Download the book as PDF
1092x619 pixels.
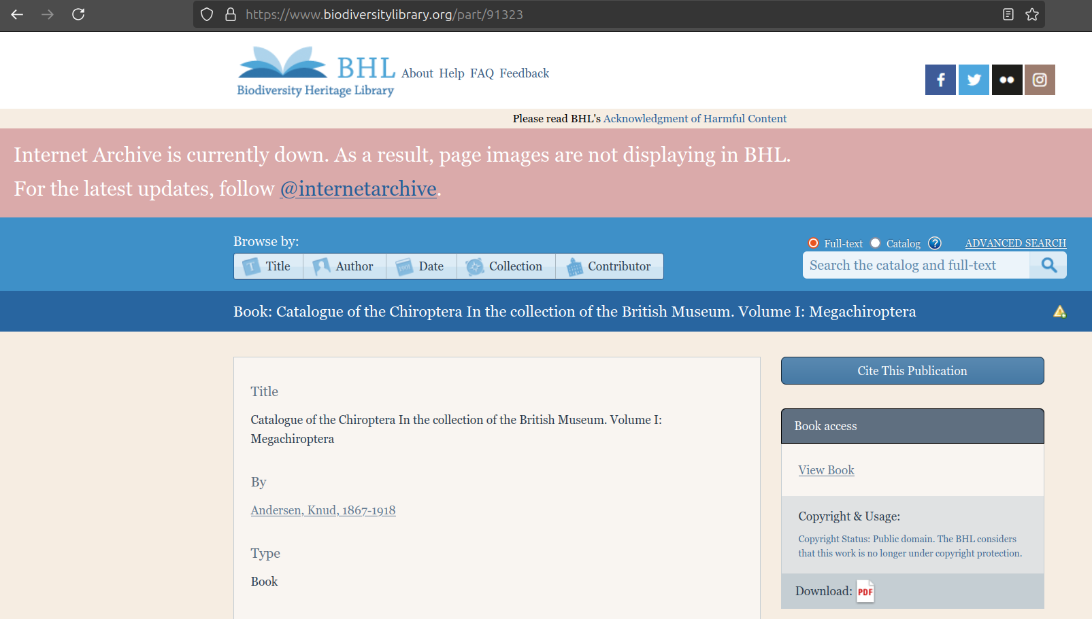865,591
